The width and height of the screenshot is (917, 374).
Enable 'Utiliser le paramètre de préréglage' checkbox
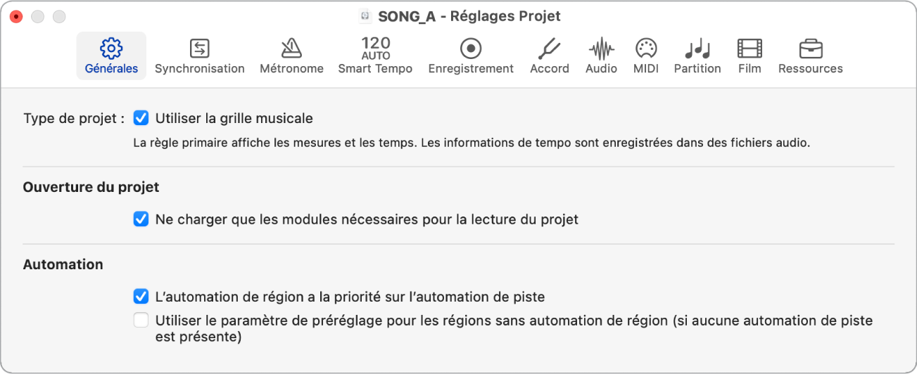(x=141, y=321)
